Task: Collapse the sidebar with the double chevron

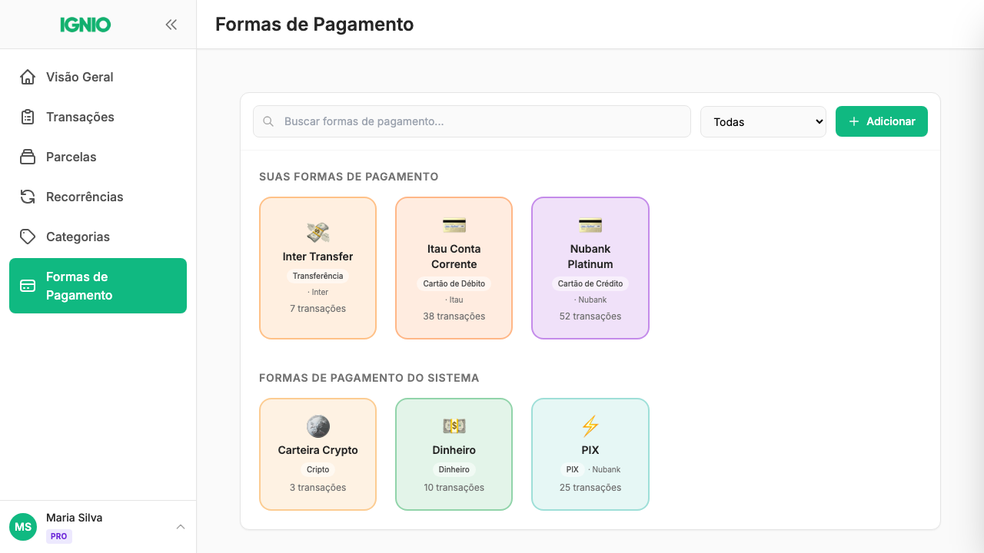Action: [x=171, y=24]
